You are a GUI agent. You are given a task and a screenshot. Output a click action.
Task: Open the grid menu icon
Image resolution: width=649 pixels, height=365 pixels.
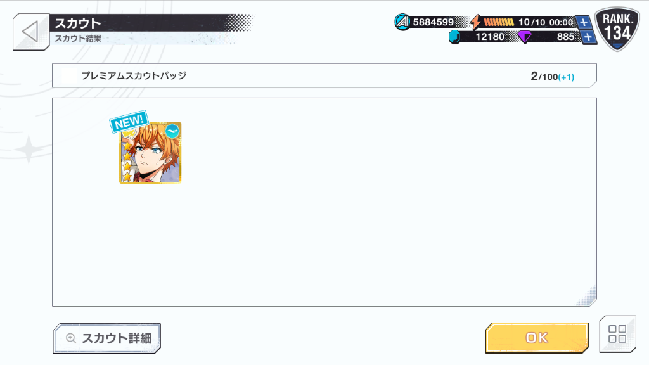[x=617, y=333]
